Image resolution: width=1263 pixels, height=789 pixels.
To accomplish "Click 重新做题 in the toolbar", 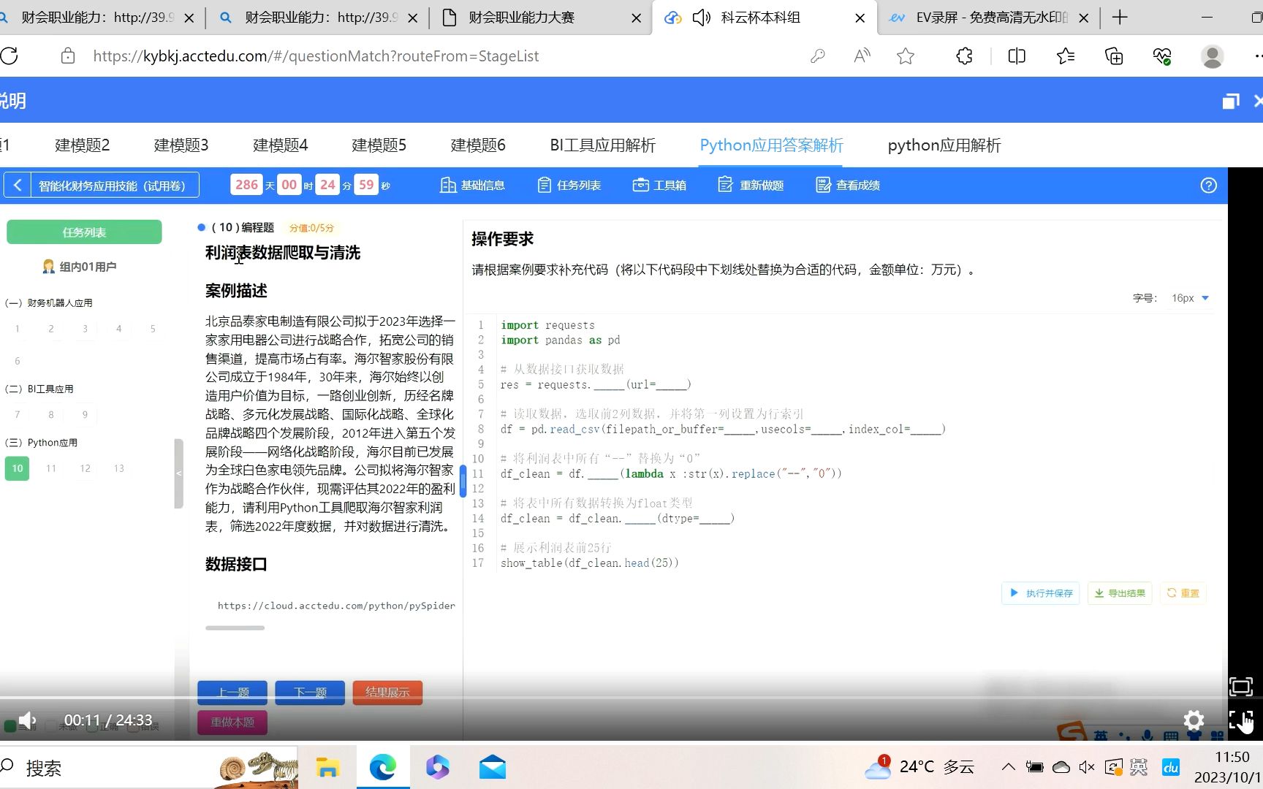I will pyautogui.click(x=751, y=186).
